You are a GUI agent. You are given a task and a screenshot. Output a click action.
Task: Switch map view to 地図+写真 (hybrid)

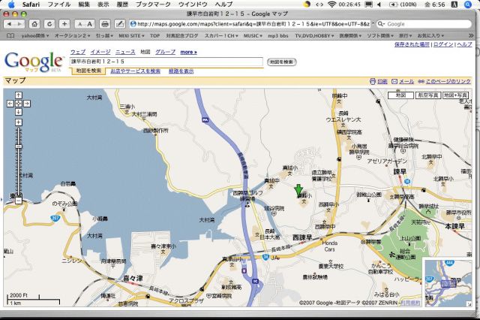pos(457,95)
